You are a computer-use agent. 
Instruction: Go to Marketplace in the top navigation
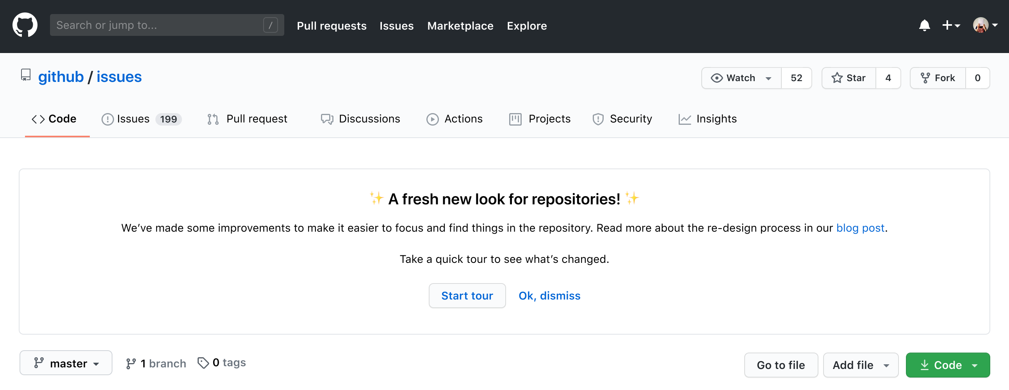click(x=460, y=26)
